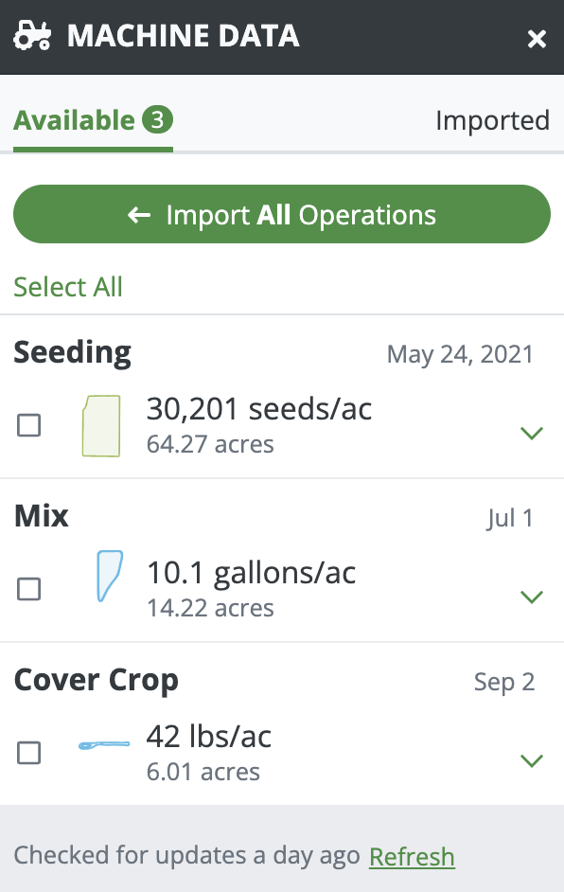Image resolution: width=564 pixels, height=892 pixels.
Task: Click Import All Operations
Action: [282, 214]
